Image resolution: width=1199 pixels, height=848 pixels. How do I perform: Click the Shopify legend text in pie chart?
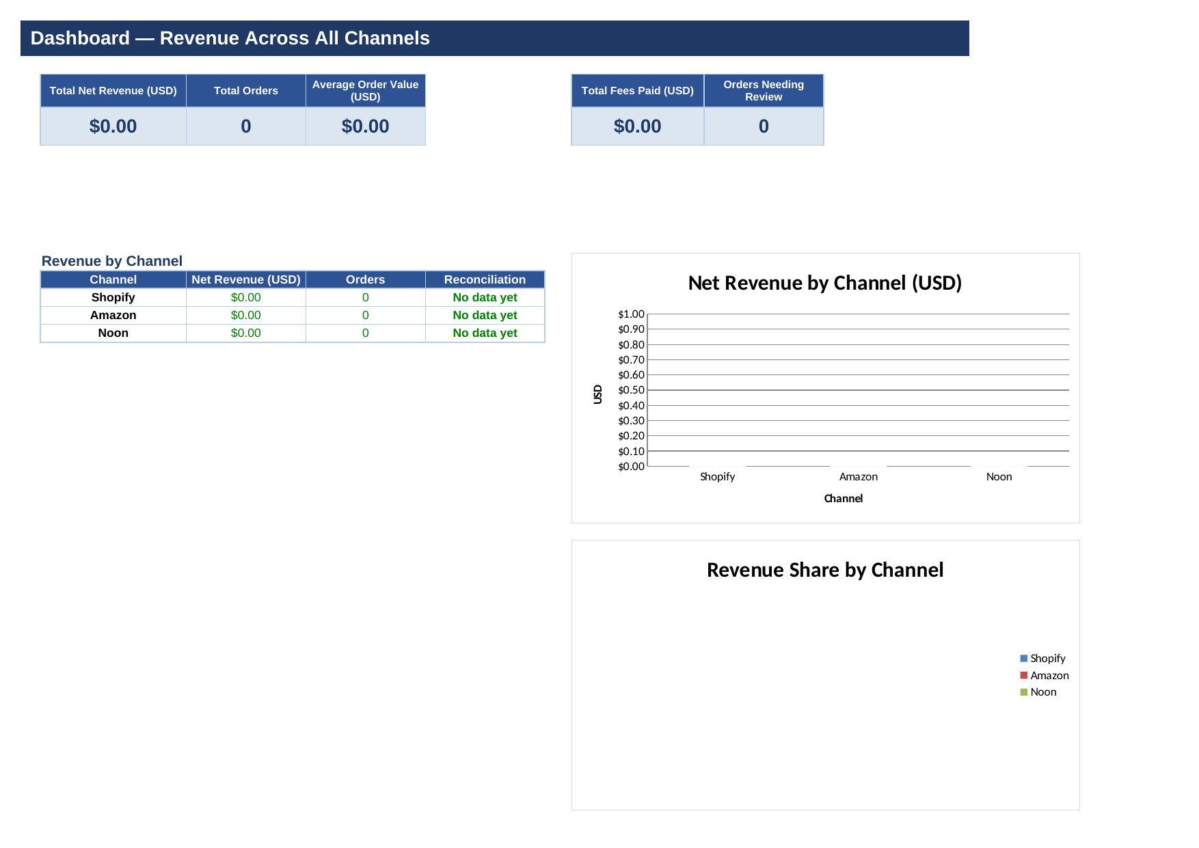click(x=1048, y=659)
